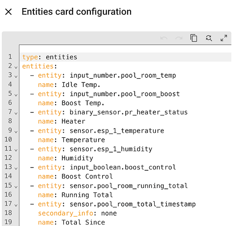The height and width of the screenshot is (226, 236).
Task: Fold the pool_room_boost entity at line 5
Action: coord(16,95)
